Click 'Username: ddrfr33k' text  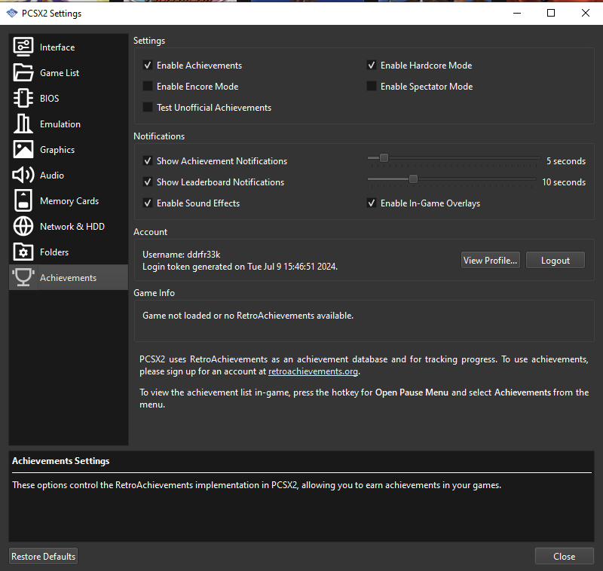182,255
